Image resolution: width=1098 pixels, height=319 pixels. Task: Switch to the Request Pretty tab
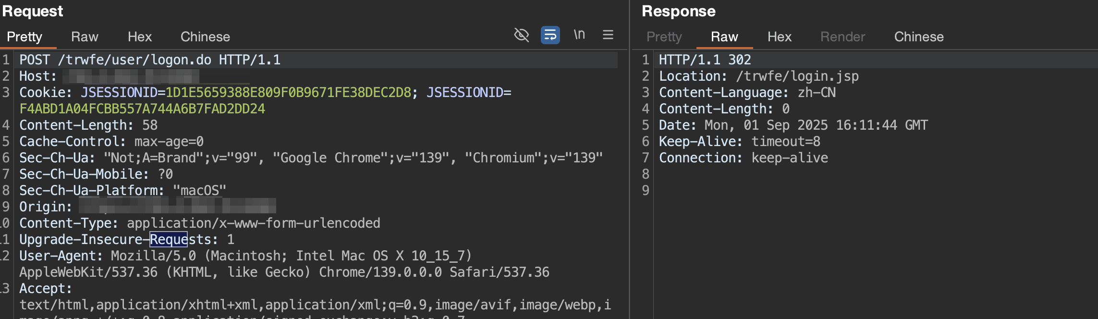click(24, 37)
